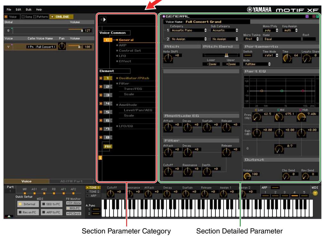This screenshot has height=236, width=322.
Task: Toggle Element 8 on/off switch
Action: 101,137
